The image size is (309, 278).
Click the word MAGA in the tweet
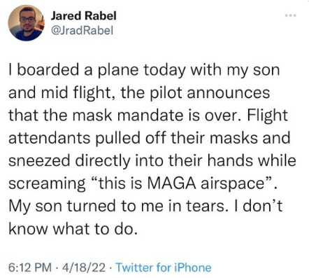tap(172, 183)
